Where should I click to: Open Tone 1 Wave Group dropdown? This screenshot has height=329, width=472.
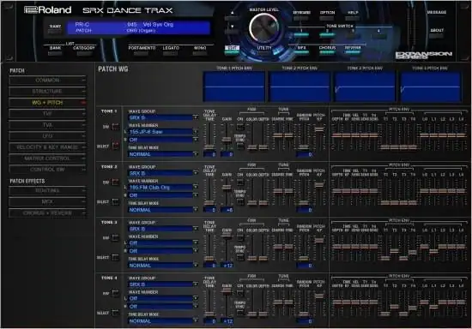click(163, 117)
